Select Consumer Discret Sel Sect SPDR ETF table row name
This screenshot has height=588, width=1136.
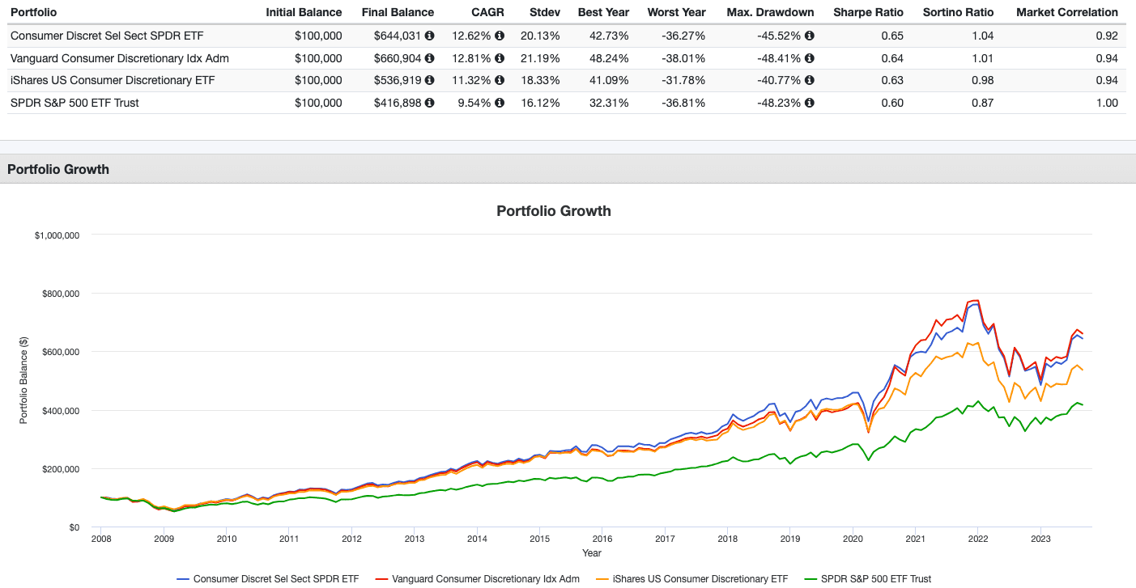coord(106,36)
